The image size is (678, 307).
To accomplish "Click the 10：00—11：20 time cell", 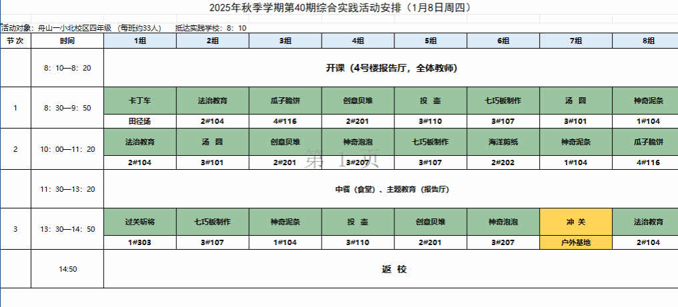I will tap(67, 149).
